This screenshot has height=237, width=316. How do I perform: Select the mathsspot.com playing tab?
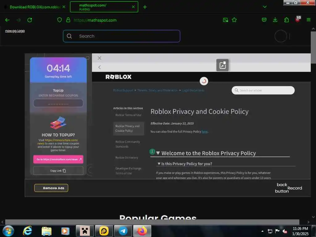pyautogui.click(x=104, y=7)
